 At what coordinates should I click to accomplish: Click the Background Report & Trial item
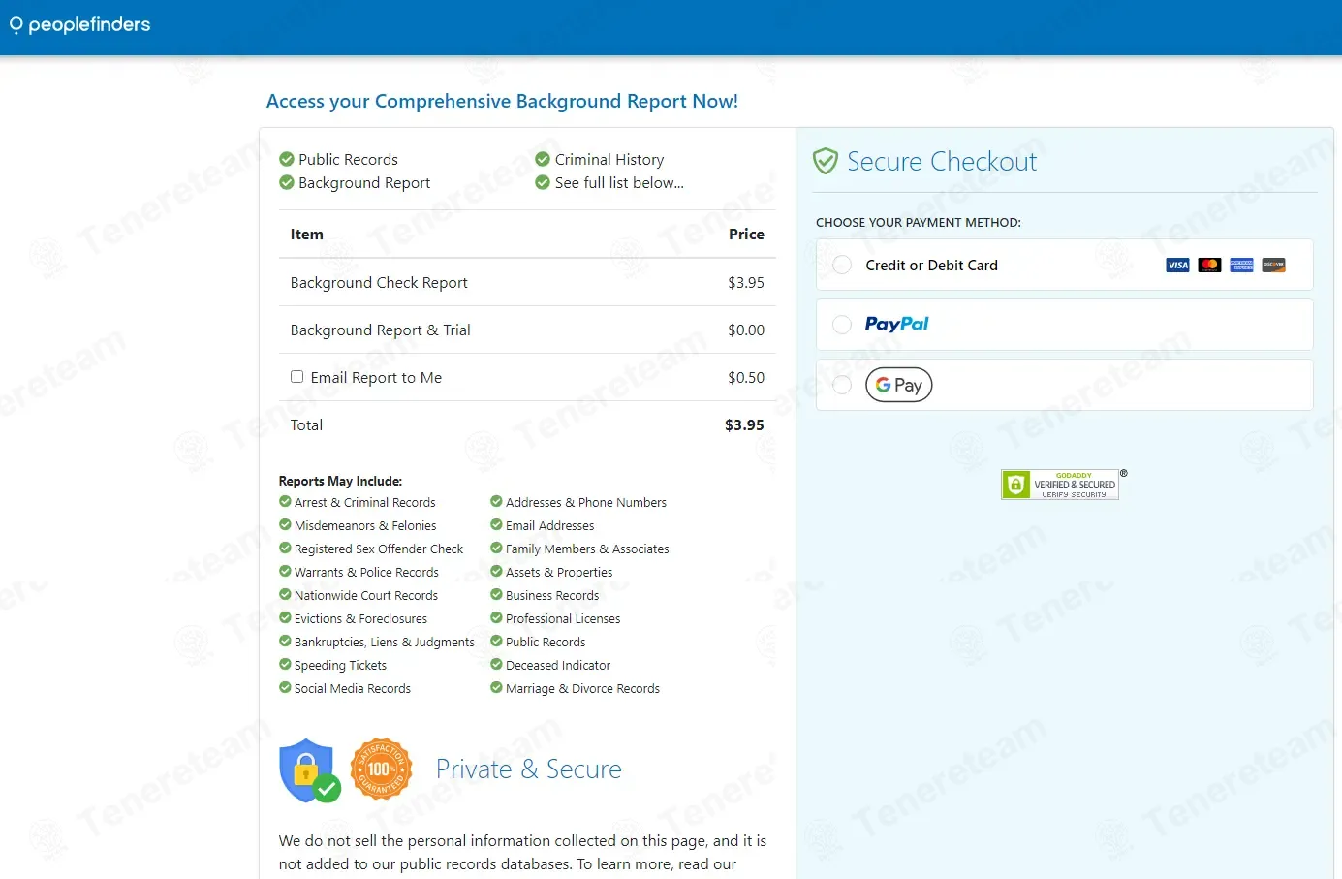pos(380,330)
